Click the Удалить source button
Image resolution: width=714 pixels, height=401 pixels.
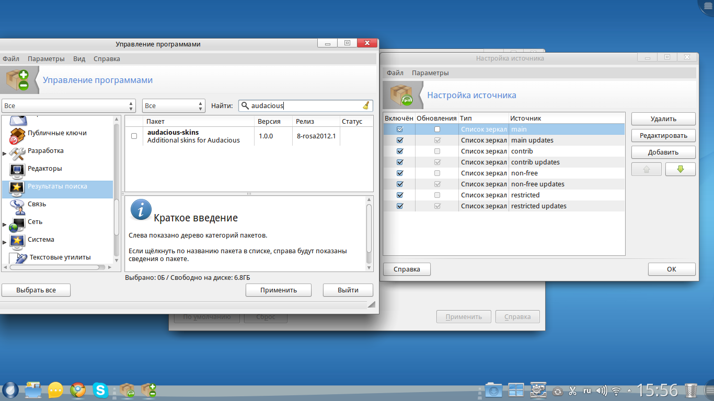coord(663,119)
